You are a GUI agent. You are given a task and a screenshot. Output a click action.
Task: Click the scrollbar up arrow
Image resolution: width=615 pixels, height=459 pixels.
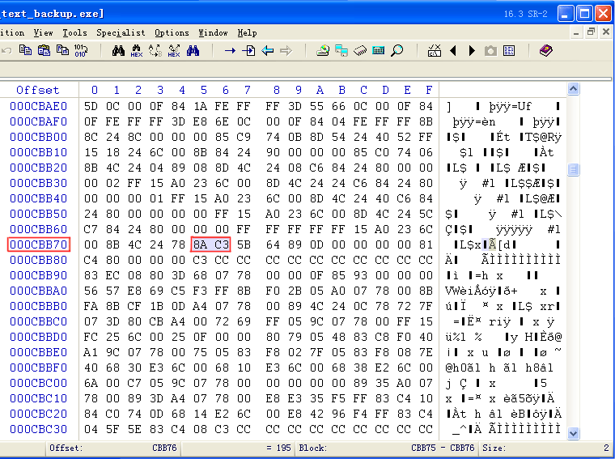[x=573, y=89]
